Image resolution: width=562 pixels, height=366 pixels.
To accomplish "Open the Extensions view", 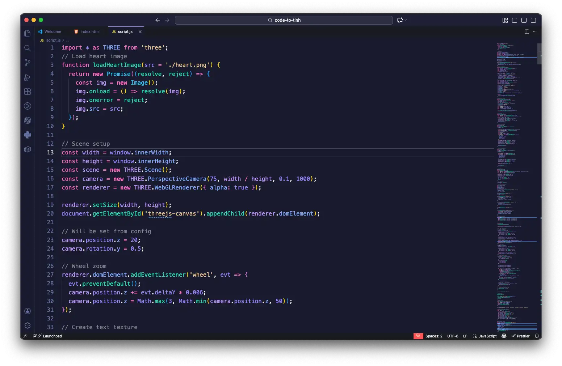I will (28, 91).
